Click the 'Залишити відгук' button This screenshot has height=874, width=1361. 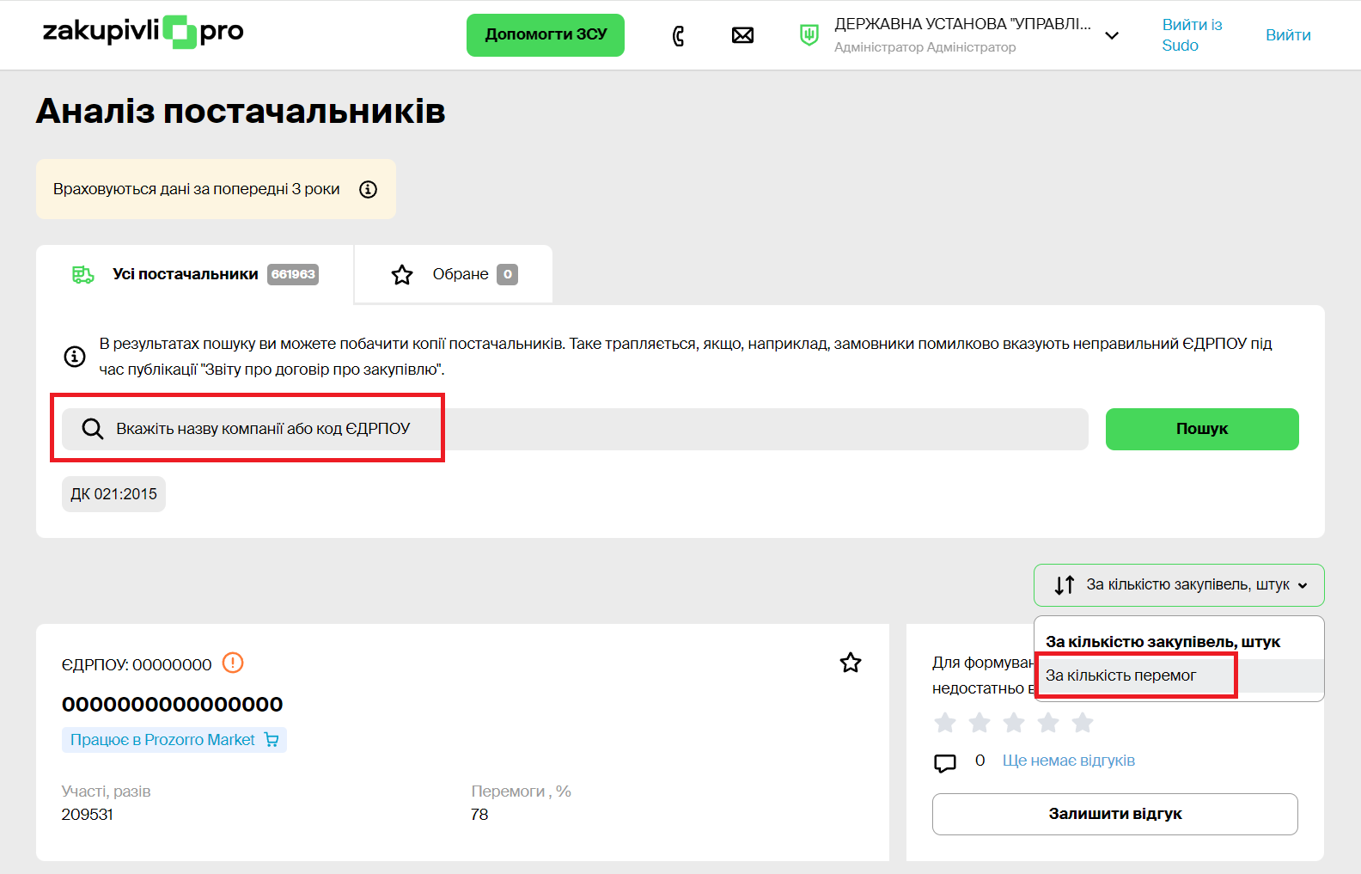pos(1114,814)
